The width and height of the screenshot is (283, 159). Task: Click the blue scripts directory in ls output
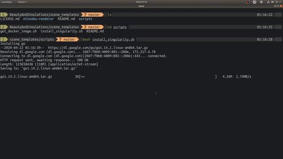(85, 19)
